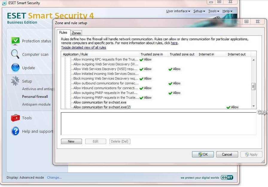This screenshot has height=187, width=268.
Task: Select Personal firewall in sidebar
Action: pyautogui.click(x=35, y=97)
